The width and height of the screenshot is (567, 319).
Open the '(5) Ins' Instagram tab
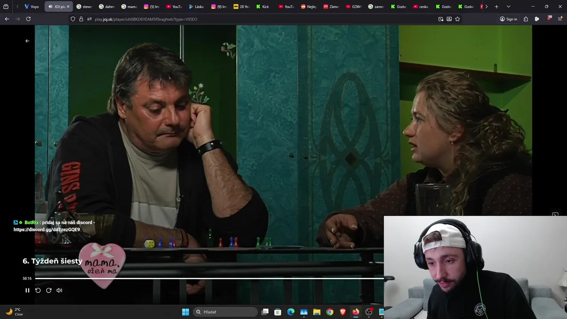coord(152,7)
